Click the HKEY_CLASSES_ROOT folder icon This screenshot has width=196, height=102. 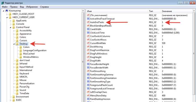point(10,14)
